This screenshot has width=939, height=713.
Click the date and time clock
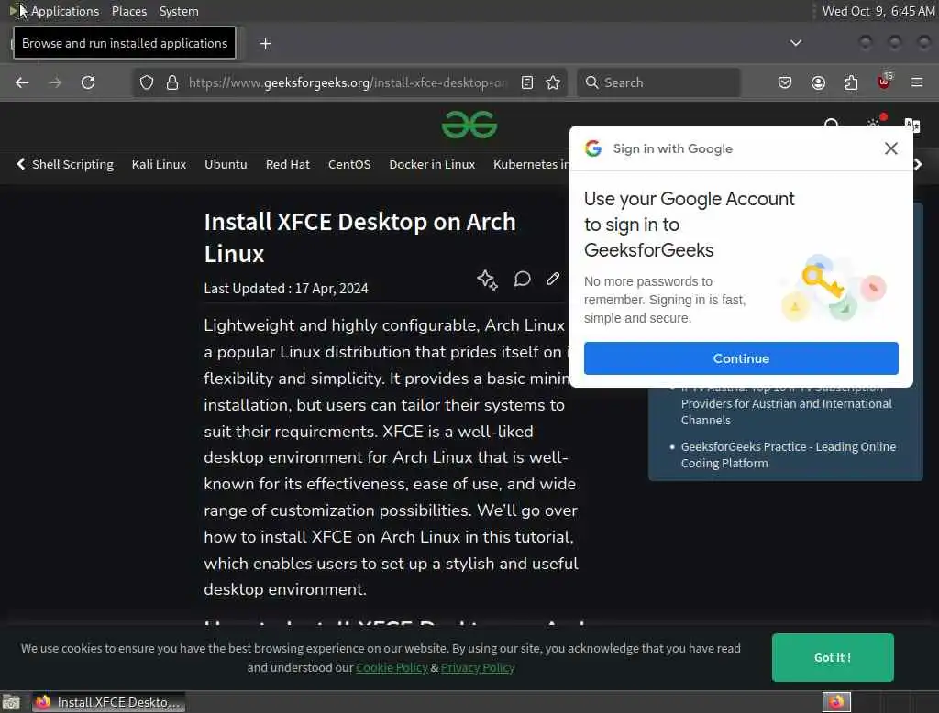pos(878,11)
